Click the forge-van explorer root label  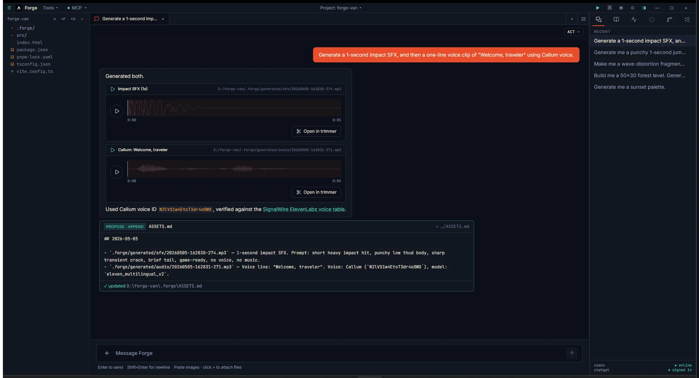(x=18, y=19)
